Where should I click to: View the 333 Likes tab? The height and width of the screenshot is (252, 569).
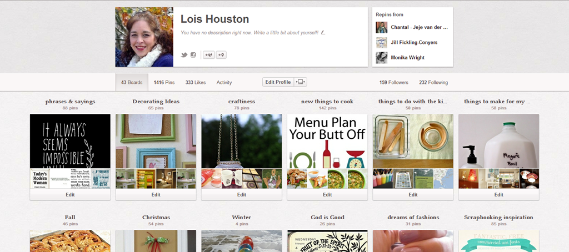196,83
